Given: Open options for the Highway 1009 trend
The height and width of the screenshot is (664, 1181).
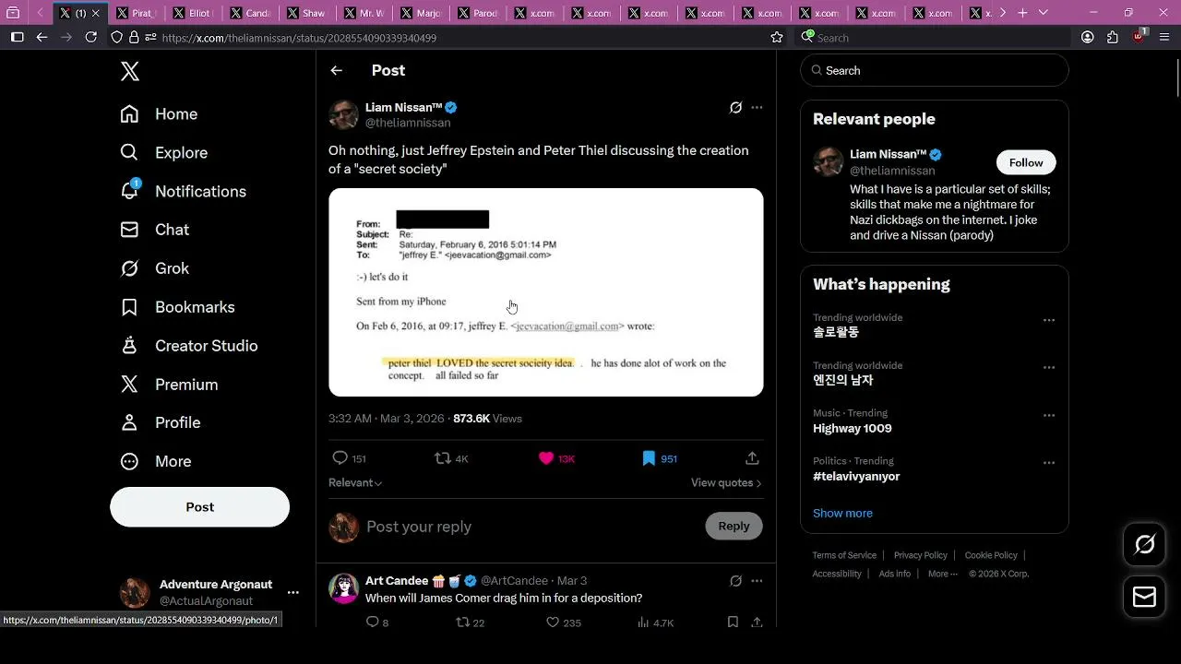Looking at the screenshot, I should coord(1049,416).
